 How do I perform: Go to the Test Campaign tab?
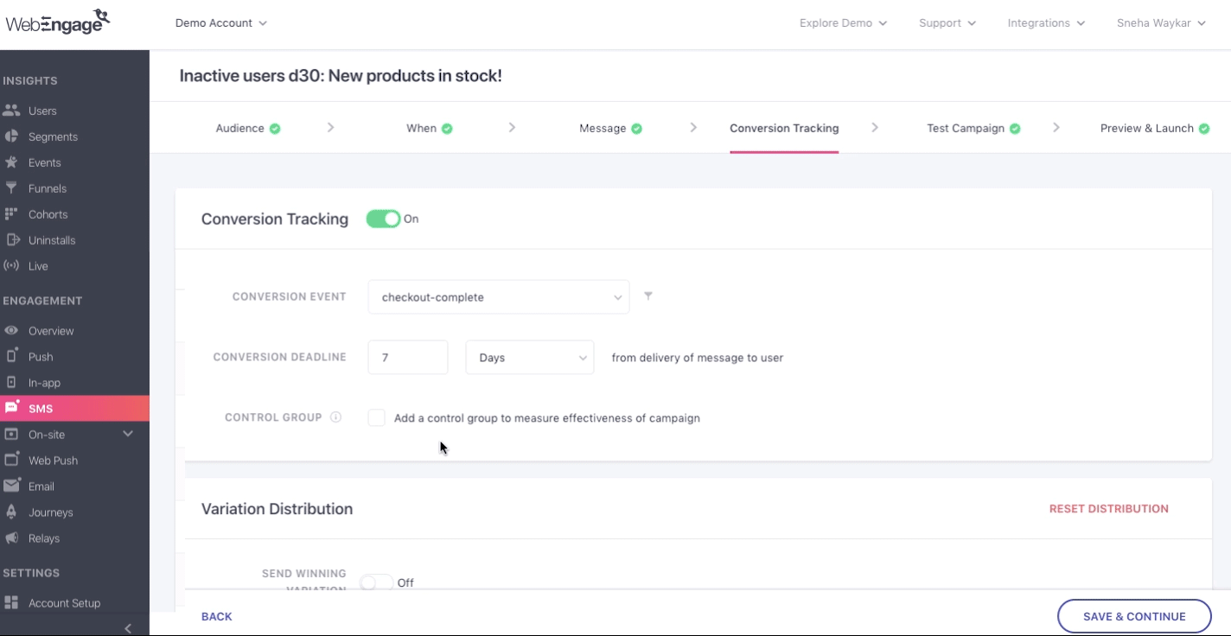[x=973, y=128]
